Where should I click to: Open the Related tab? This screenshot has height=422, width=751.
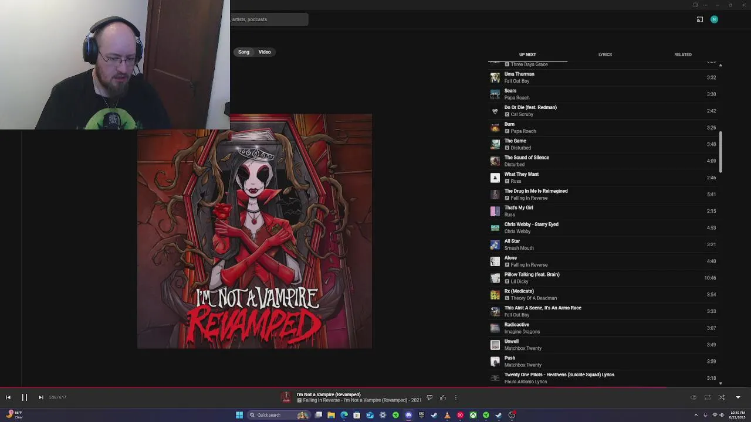683,55
